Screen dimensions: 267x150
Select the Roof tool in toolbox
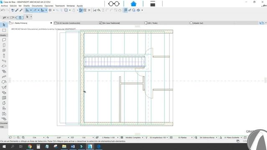pos(4,82)
